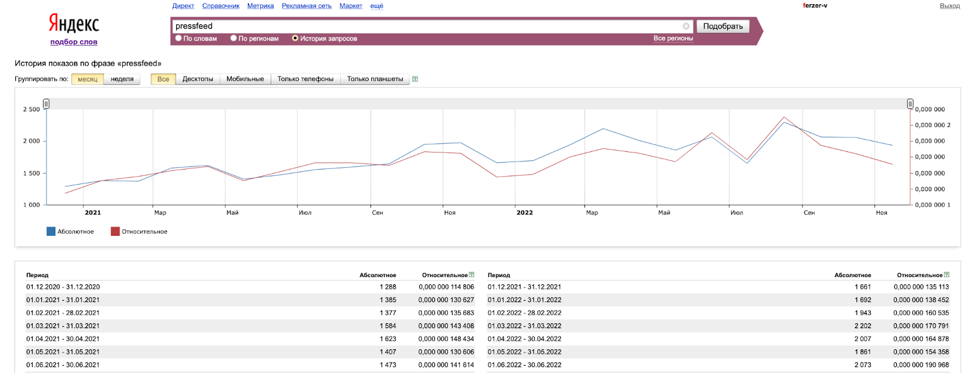Click the Относительное legend label
Viewport: 972px width, 373px height.
click(145, 231)
